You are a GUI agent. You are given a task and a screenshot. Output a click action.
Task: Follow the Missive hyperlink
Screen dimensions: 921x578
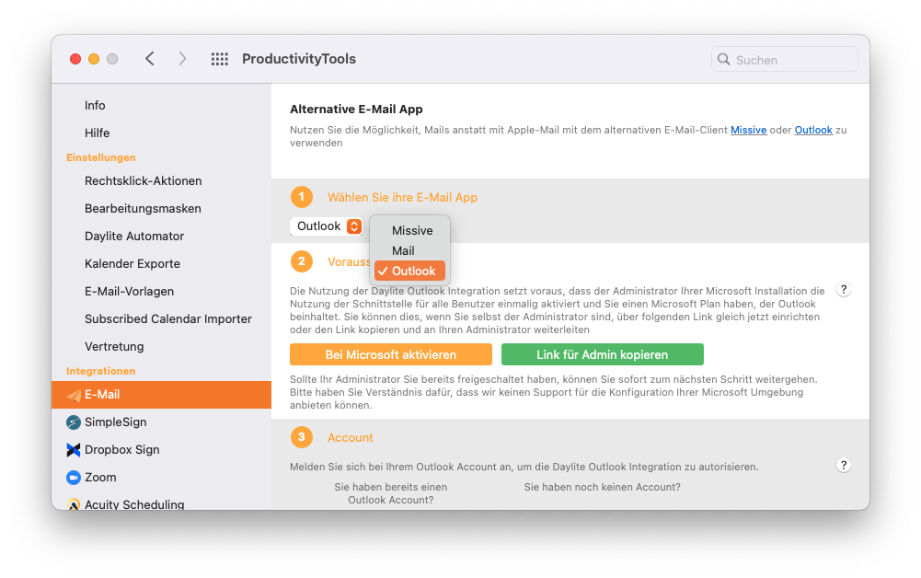click(748, 130)
